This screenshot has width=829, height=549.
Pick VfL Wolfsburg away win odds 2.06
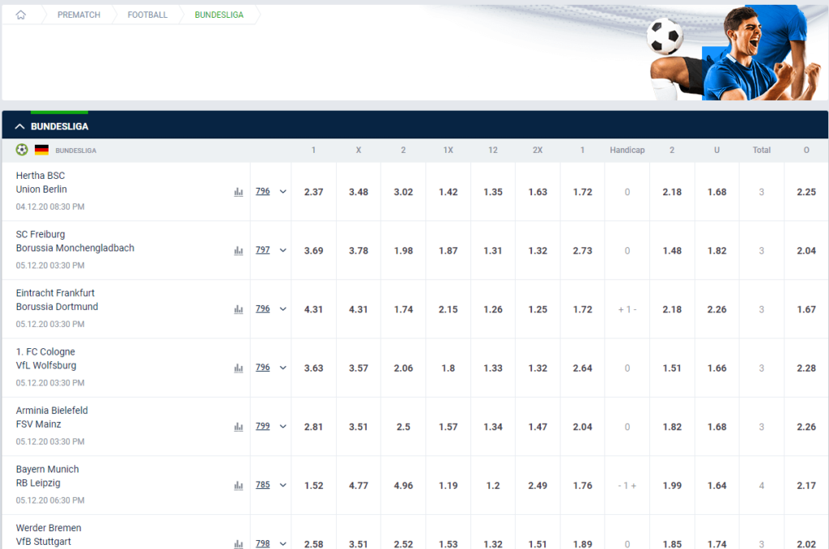[403, 368]
